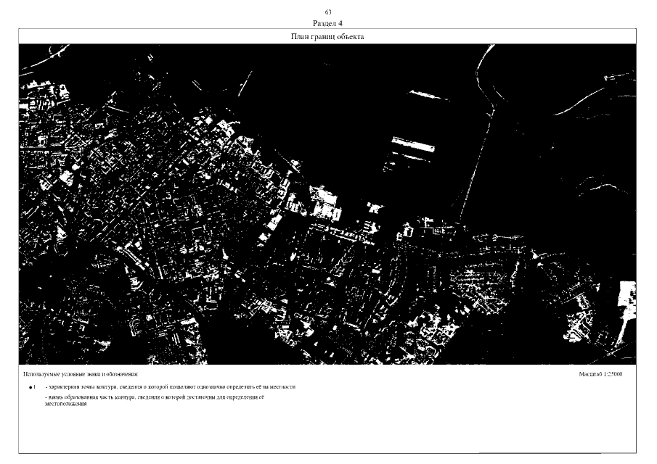Click the page number 63
This screenshot has width=657, height=464.
coord(328,13)
